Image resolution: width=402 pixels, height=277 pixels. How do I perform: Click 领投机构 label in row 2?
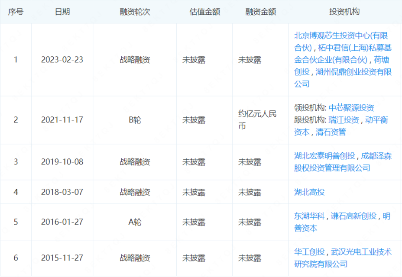(x=310, y=108)
